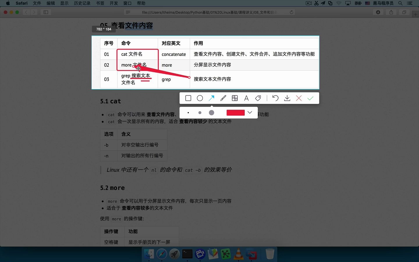Screen dimensions: 419x262
Task: Select the text annotation tool
Action: (x=246, y=98)
